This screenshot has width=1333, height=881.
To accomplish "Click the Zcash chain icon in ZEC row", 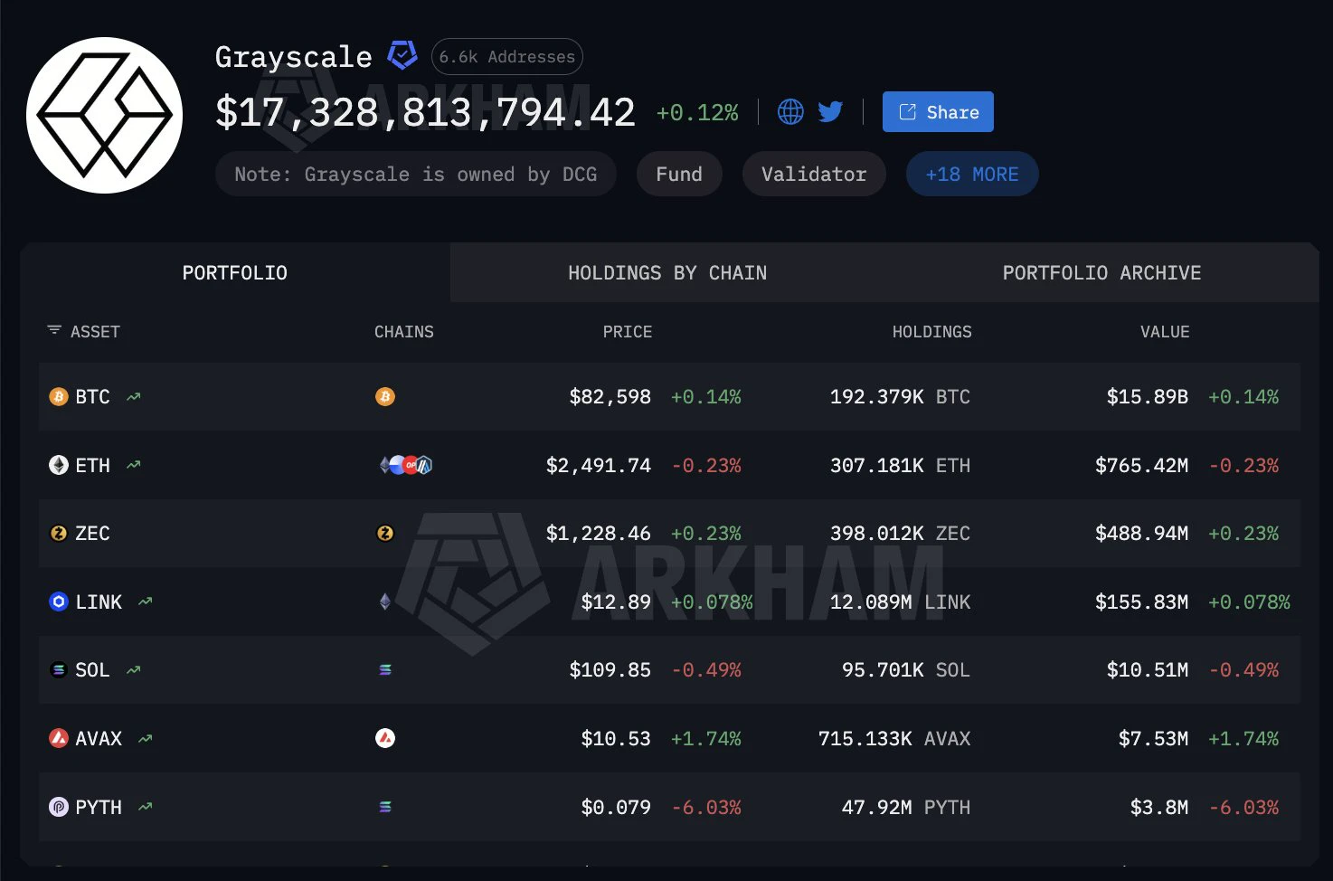I will [x=385, y=534].
